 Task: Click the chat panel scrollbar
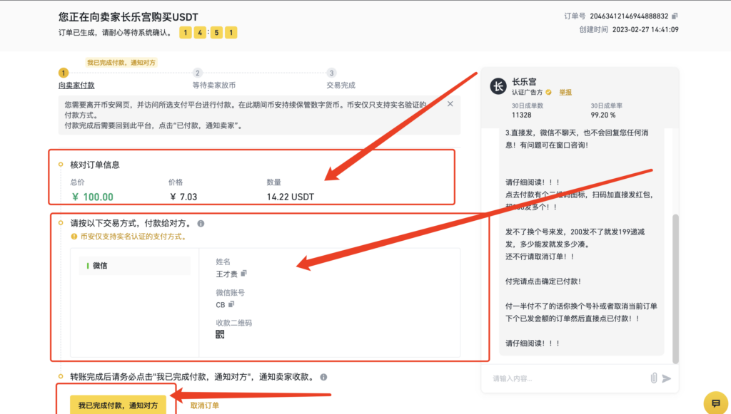pos(675,289)
